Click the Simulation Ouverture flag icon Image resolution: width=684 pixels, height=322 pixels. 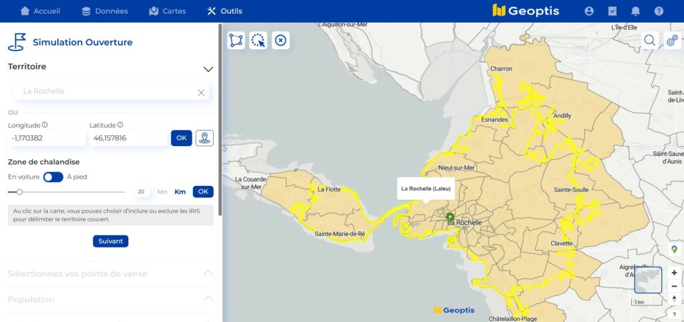[x=17, y=42]
